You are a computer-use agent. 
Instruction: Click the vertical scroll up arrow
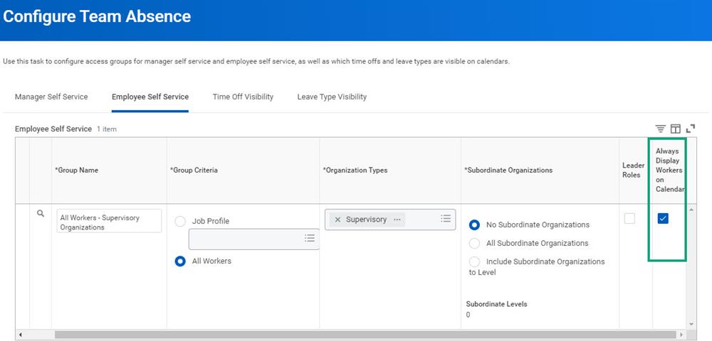691,210
